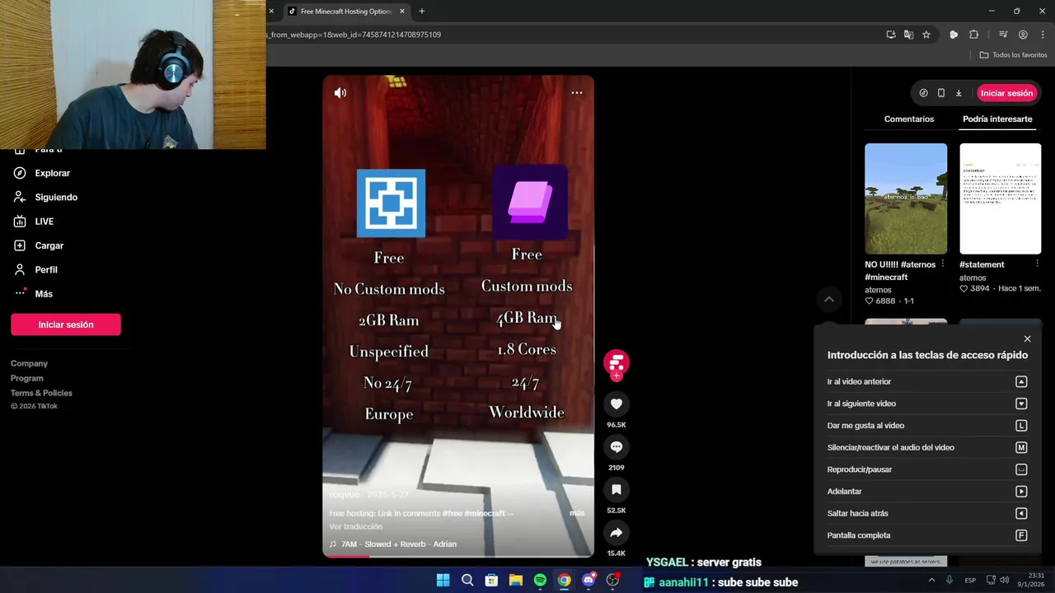The image size is (1055, 593).
Task: Show hidden system tray icons
Action: tap(932, 580)
